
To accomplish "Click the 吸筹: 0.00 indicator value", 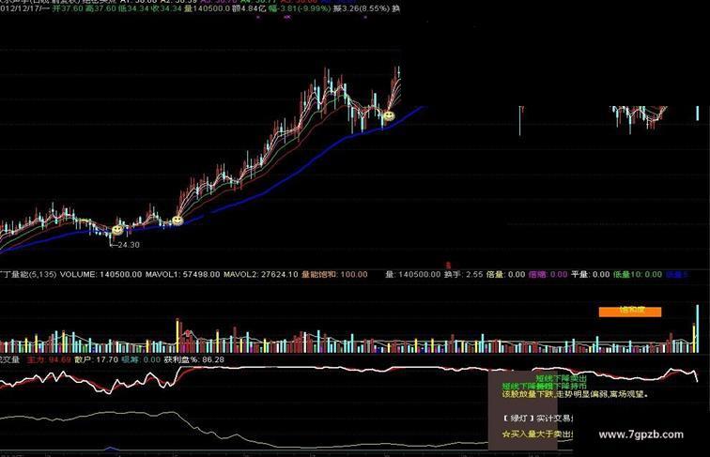I will coord(141,359).
